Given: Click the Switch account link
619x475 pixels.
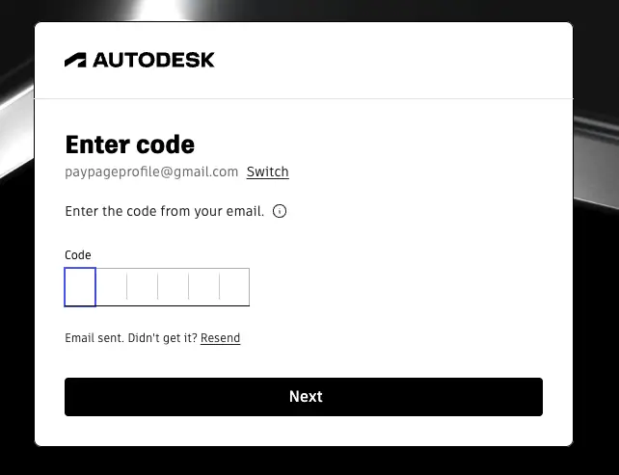Looking at the screenshot, I should tap(267, 172).
